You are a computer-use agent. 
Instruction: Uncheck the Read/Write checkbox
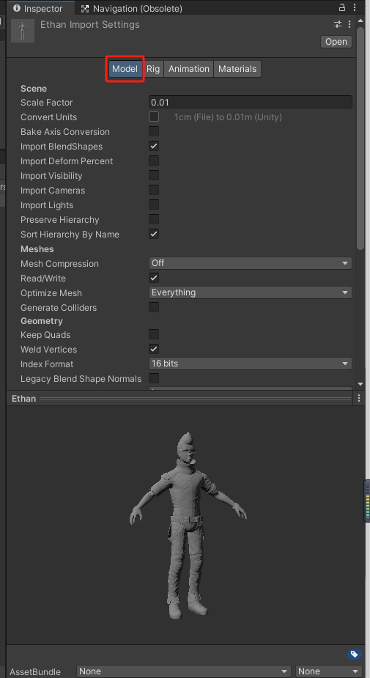coord(154,278)
